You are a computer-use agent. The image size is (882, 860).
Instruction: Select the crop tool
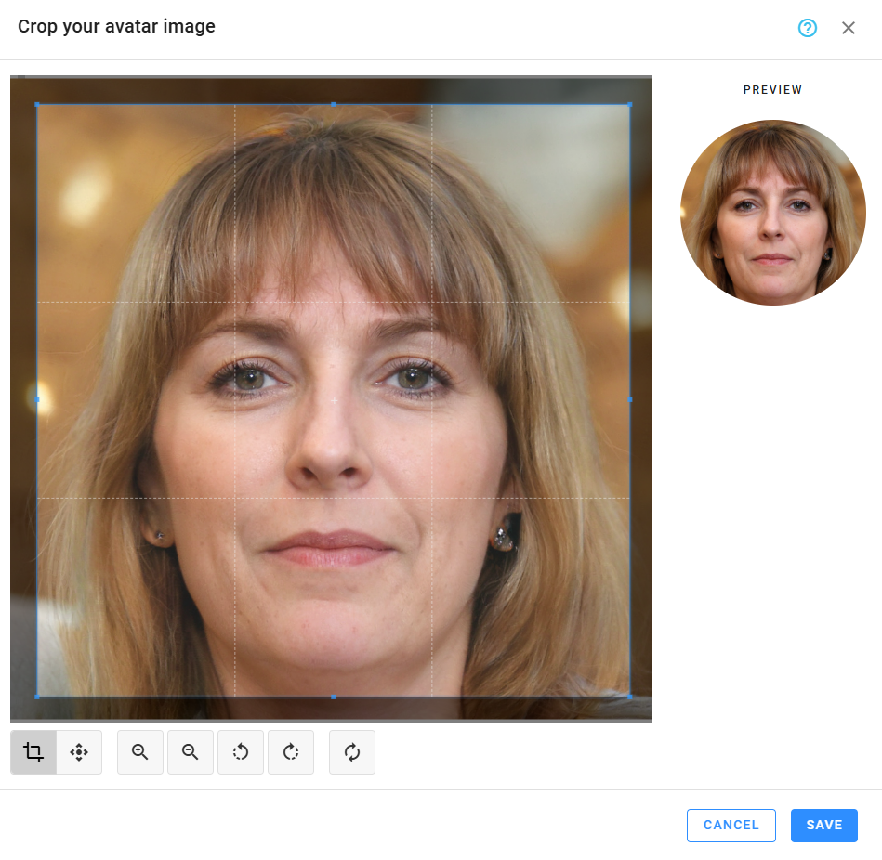click(33, 752)
